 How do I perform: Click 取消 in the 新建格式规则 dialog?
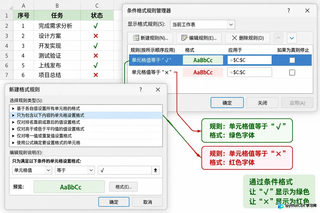[148, 202]
